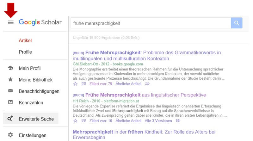The image size is (253, 141).
Task: Click into the search field with query text
Action: pyautogui.click(x=150, y=23)
